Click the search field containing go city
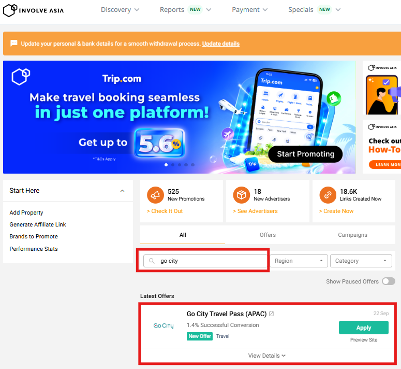This screenshot has width=401, height=369. [212, 261]
